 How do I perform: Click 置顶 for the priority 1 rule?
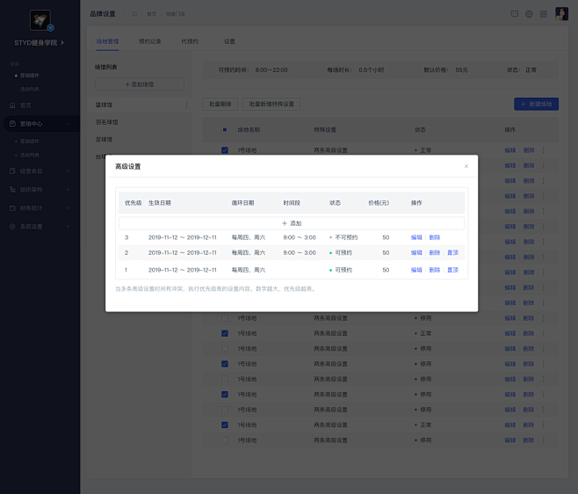452,270
